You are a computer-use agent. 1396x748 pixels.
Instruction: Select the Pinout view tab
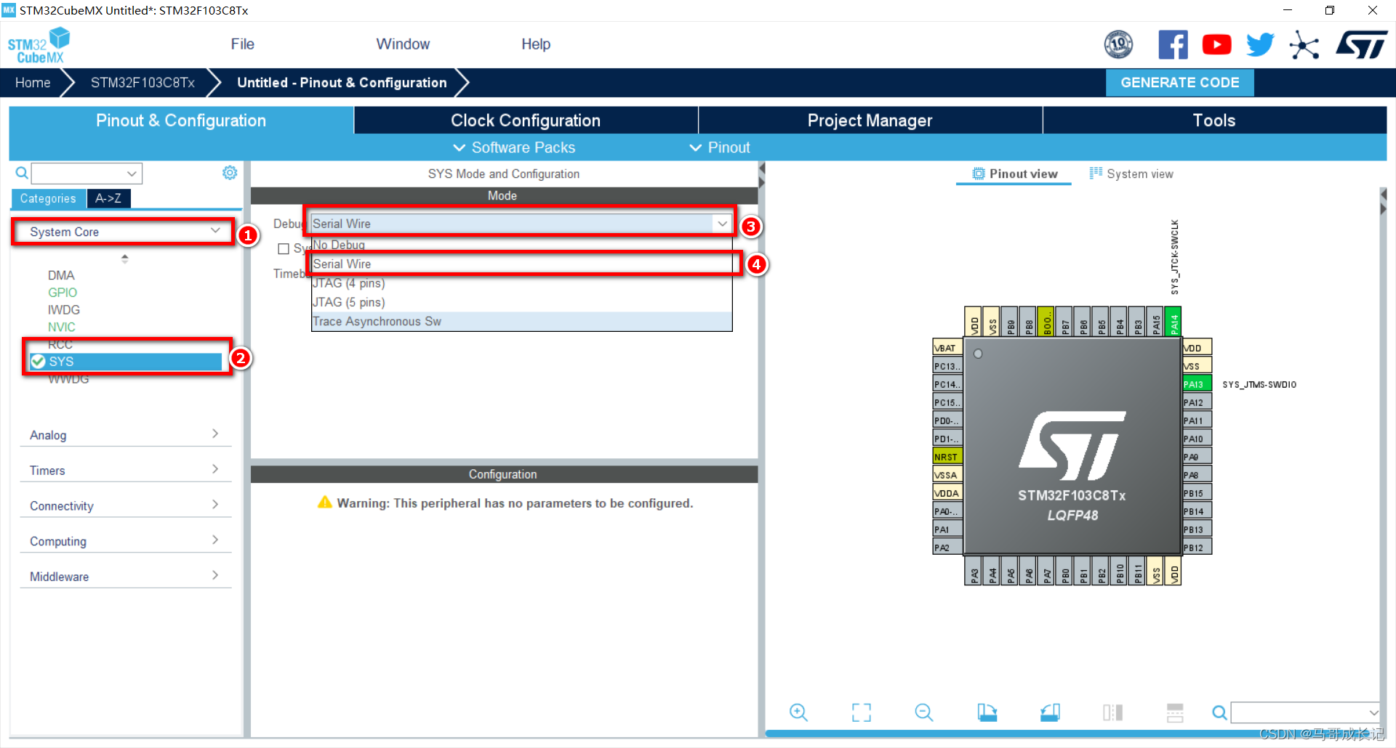click(x=1014, y=174)
